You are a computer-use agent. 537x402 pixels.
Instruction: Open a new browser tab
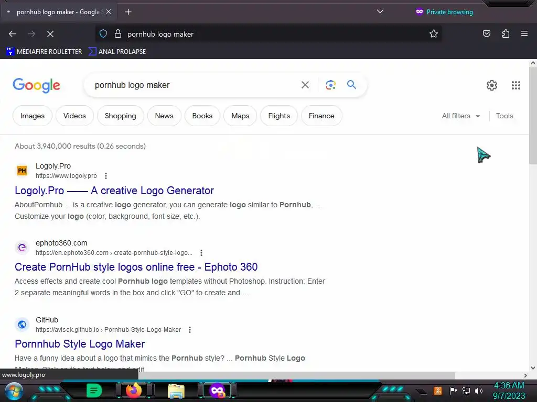coord(128,12)
